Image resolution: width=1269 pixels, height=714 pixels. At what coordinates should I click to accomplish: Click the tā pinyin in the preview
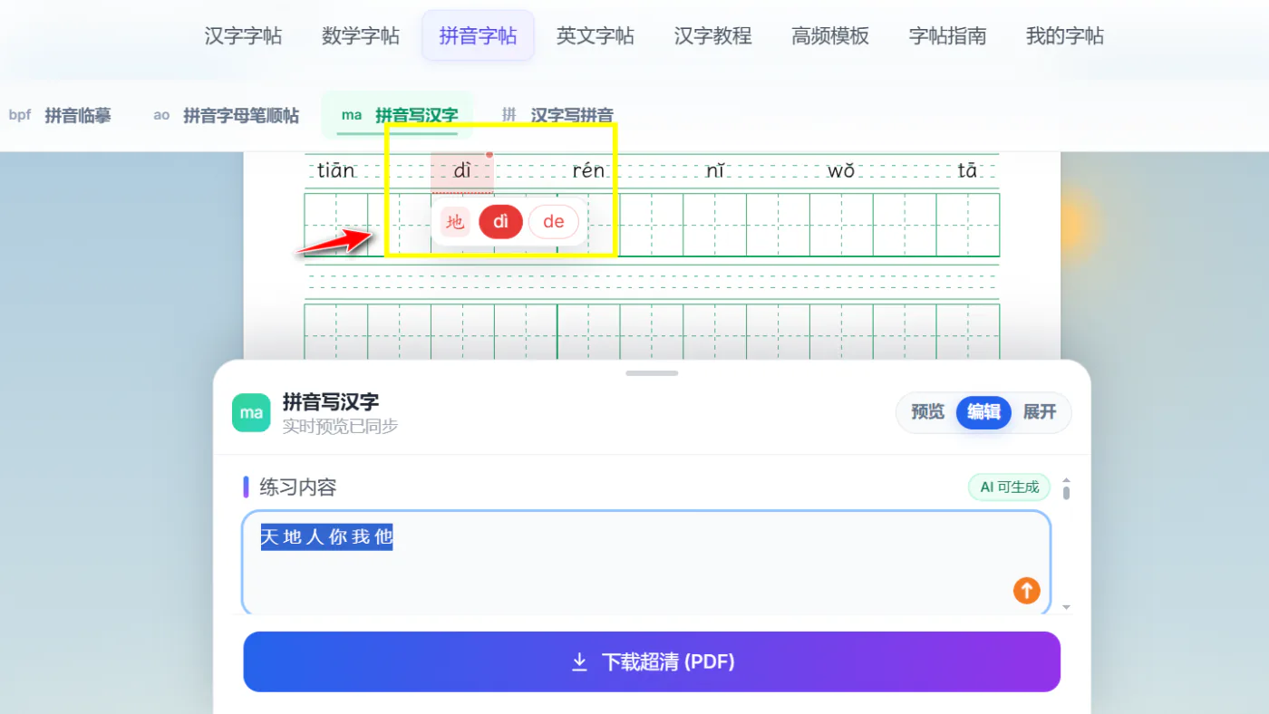(968, 170)
